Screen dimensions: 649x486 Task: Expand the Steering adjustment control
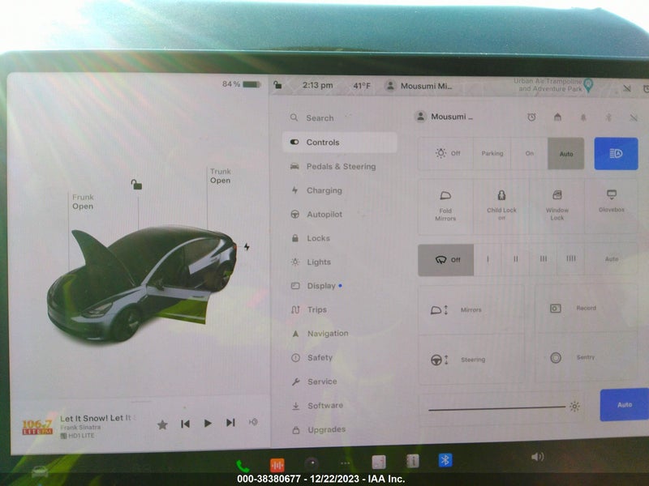(x=471, y=360)
